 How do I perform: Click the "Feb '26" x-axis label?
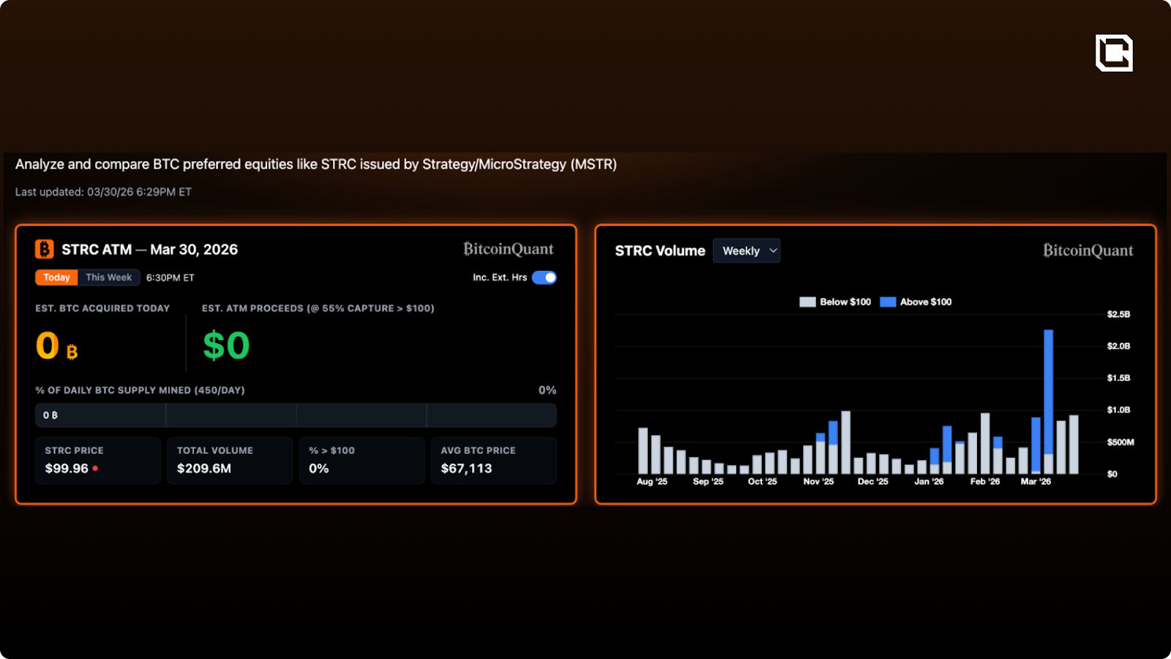click(x=985, y=481)
